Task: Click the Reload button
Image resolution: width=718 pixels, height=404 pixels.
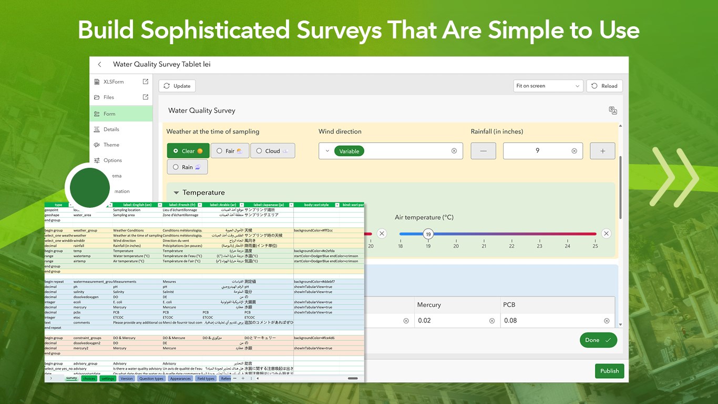Action: pos(604,86)
